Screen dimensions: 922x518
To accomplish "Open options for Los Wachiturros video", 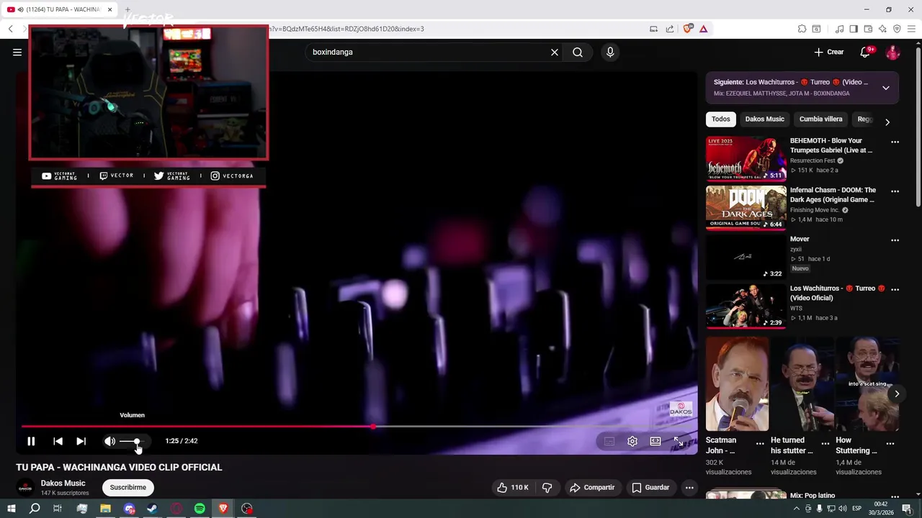I will pyautogui.click(x=895, y=289).
